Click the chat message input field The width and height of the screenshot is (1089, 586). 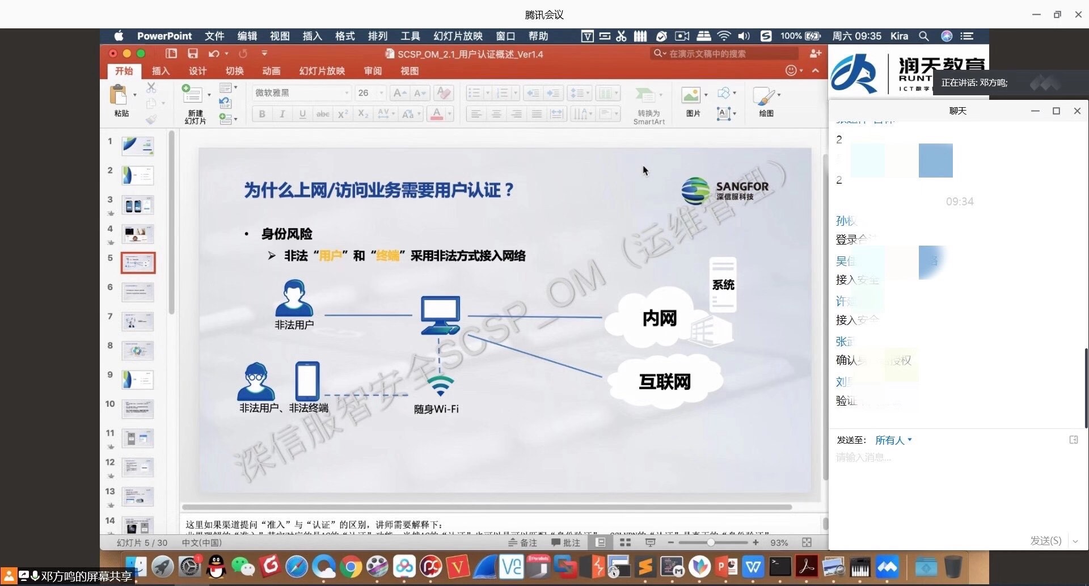point(957,491)
